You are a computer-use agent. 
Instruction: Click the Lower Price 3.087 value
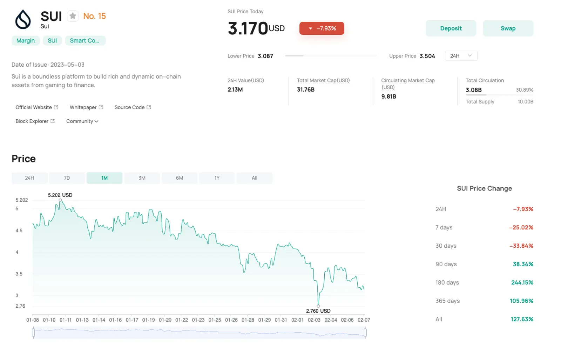(x=265, y=56)
